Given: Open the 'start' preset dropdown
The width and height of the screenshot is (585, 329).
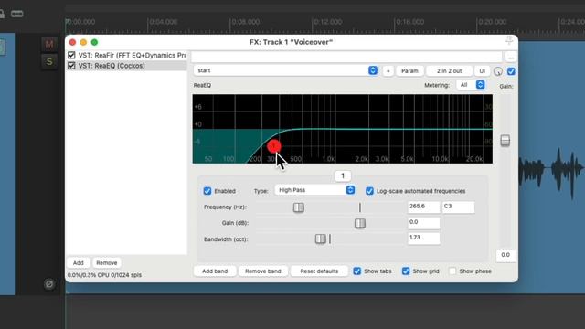Looking at the screenshot, I should coord(286,70).
